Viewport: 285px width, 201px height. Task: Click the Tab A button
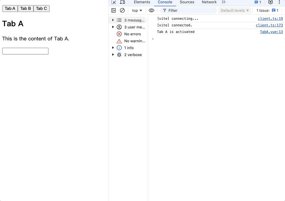10,8
